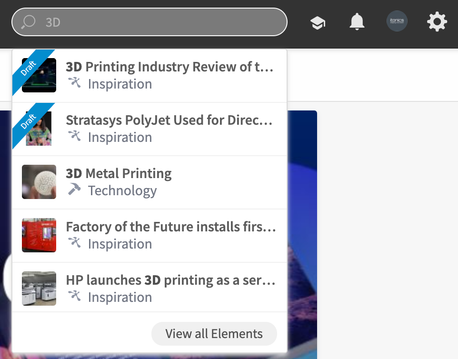Open "Factory of the Future installs" result
This screenshot has width=458, height=359.
point(170,227)
